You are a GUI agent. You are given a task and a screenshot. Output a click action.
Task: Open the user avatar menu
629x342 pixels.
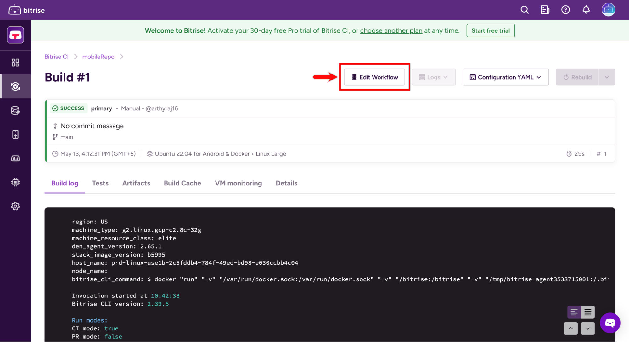[608, 10]
